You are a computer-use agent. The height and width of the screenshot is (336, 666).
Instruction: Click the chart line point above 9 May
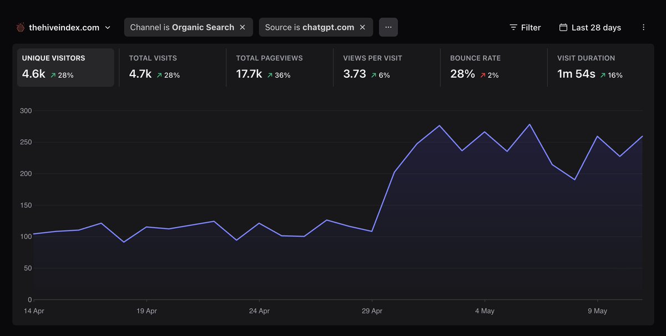click(x=597, y=137)
